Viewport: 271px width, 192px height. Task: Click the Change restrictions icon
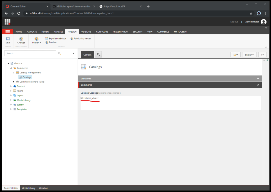pyautogui.click(x=21, y=39)
